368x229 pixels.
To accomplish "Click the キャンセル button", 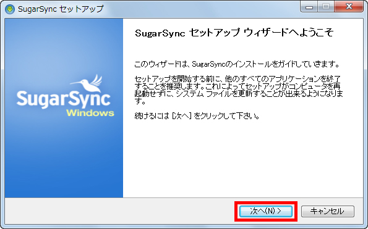I will (328, 211).
